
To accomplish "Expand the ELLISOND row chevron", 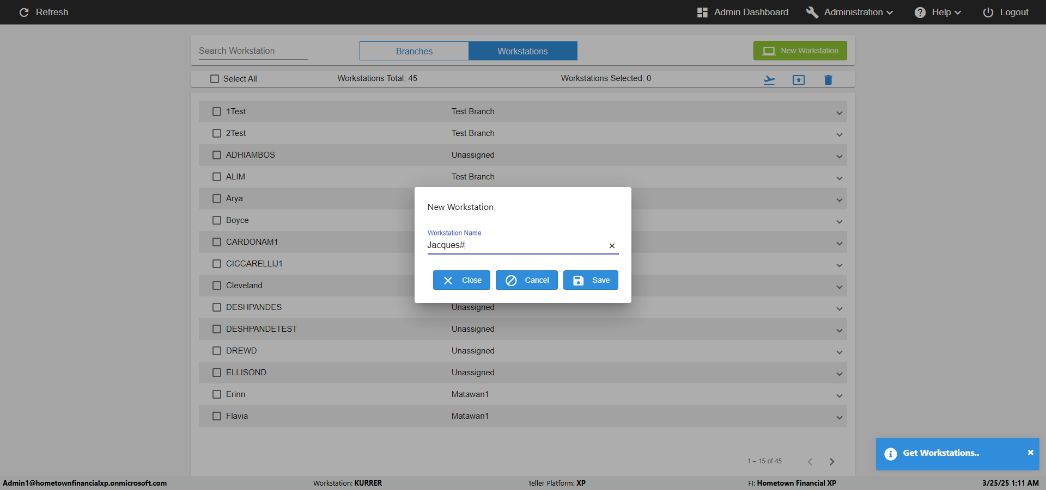I will [x=840, y=374].
